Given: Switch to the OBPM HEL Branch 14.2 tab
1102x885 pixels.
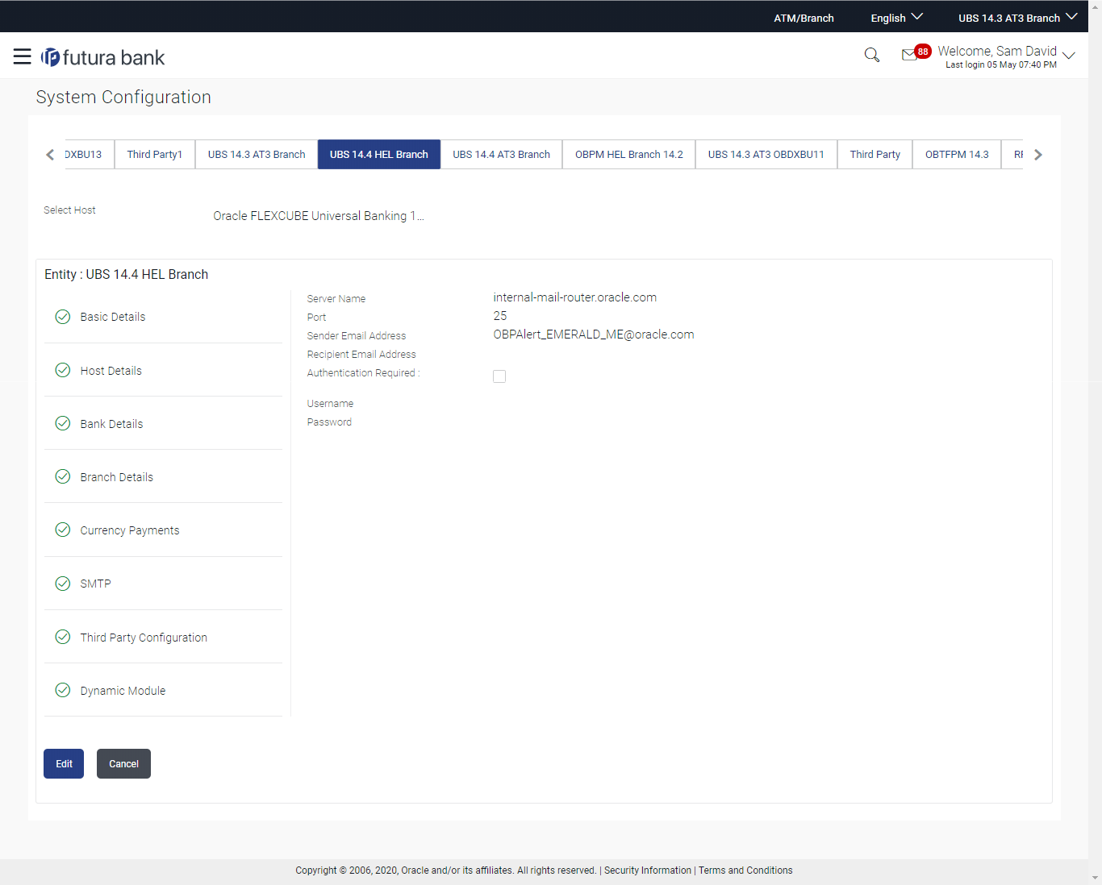Looking at the screenshot, I should click(x=629, y=154).
